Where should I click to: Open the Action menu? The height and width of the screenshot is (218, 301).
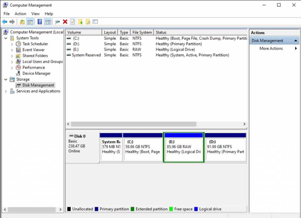(x=20, y=14)
